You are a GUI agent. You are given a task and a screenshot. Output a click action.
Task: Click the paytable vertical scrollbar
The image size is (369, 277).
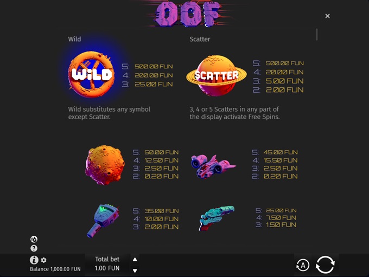point(317,35)
